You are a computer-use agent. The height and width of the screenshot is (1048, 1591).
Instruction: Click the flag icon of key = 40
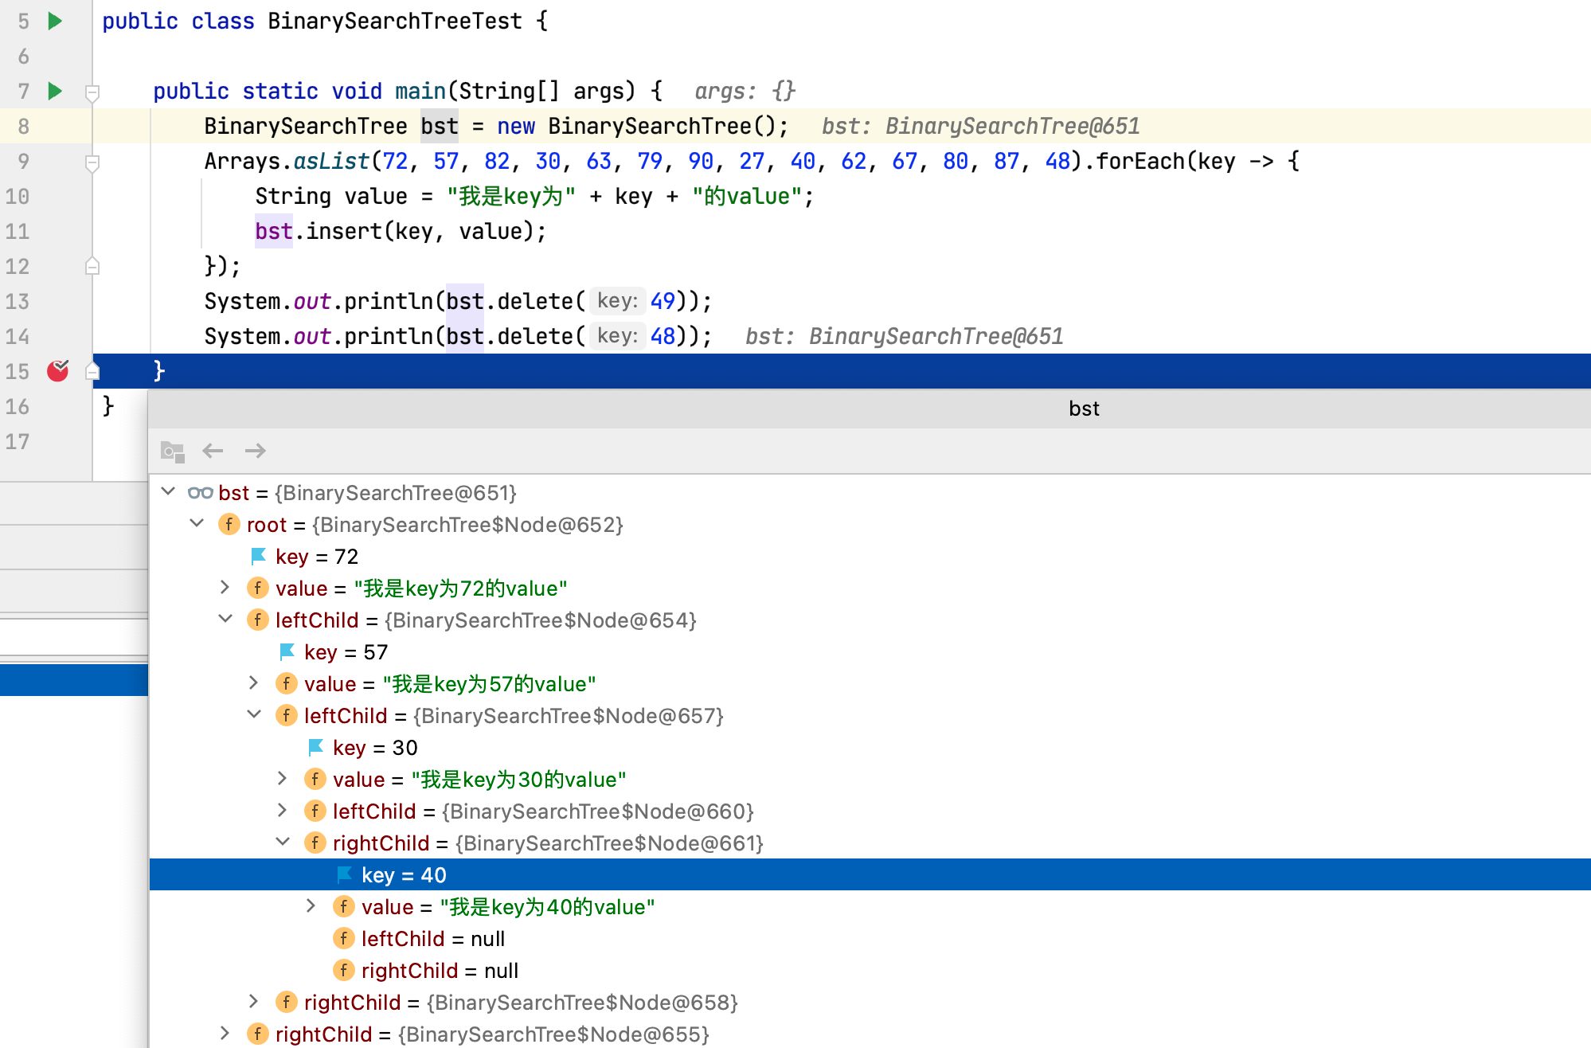pos(344,874)
